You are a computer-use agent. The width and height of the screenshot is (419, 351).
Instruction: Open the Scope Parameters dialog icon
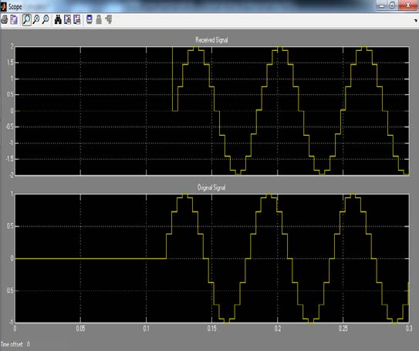14,19
